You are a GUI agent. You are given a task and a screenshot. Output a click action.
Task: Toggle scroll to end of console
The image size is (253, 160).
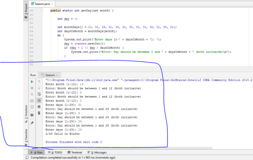point(39,100)
